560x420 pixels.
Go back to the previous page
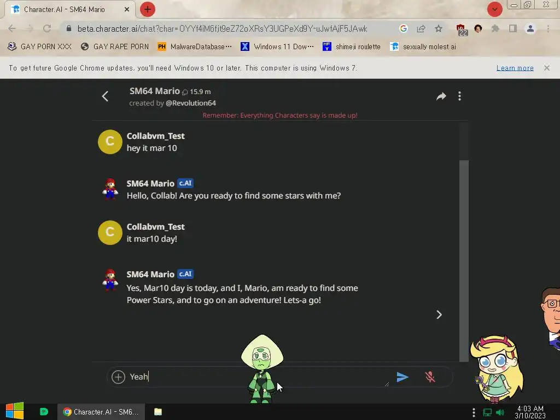pyautogui.click(x=12, y=28)
